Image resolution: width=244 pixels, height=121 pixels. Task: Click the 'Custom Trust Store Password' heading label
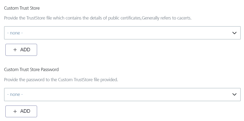point(31,70)
